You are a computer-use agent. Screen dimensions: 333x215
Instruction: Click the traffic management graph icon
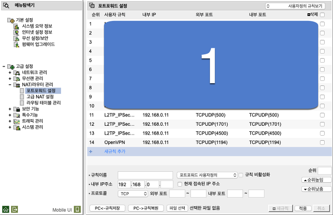[17, 121]
